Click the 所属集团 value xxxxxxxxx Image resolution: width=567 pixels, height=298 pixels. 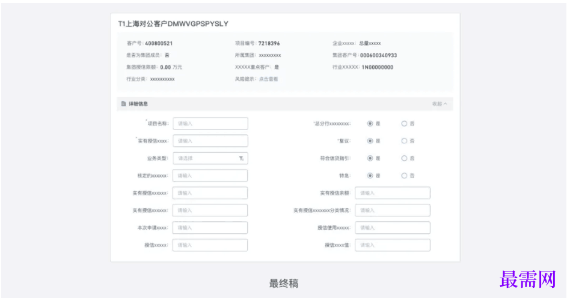(270, 55)
